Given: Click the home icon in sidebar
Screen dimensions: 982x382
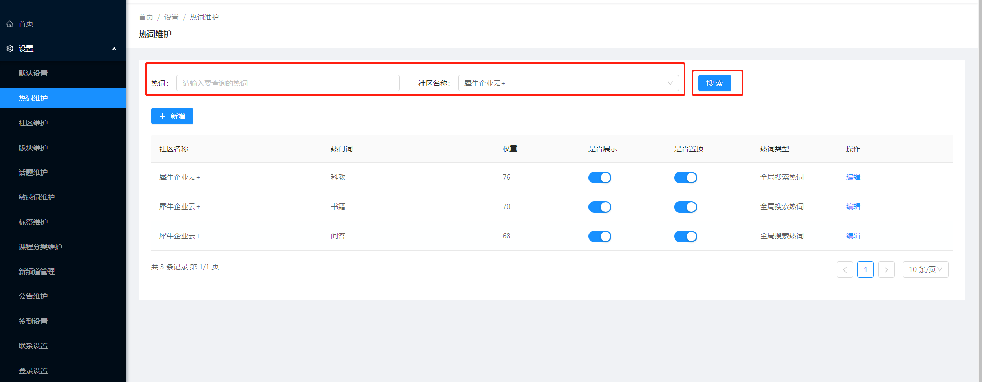Looking at the screenshot, I should pos(10,24).
